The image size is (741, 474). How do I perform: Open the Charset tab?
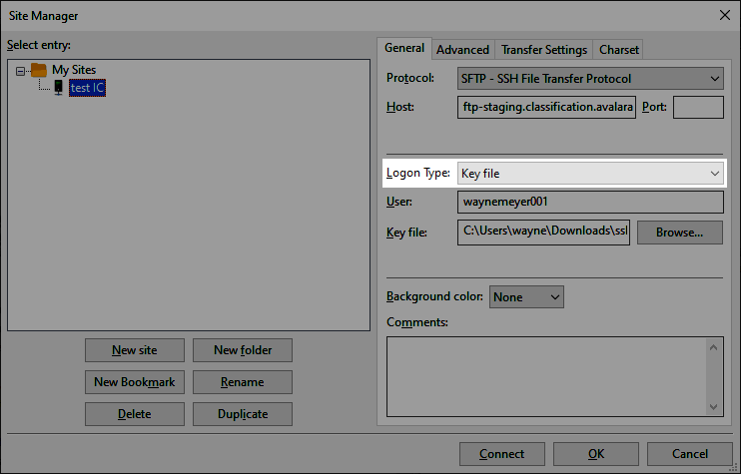click(618, 49)
